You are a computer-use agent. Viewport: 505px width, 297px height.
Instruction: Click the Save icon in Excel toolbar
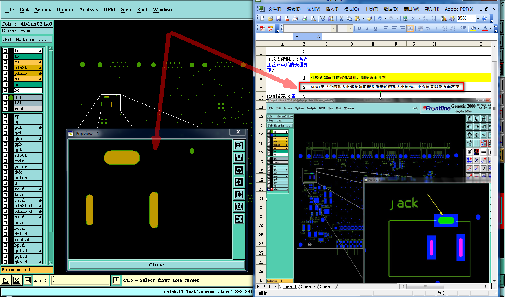(x=279, y=19)
